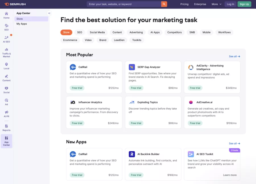Click the AdCreative.ai icon

191,102
